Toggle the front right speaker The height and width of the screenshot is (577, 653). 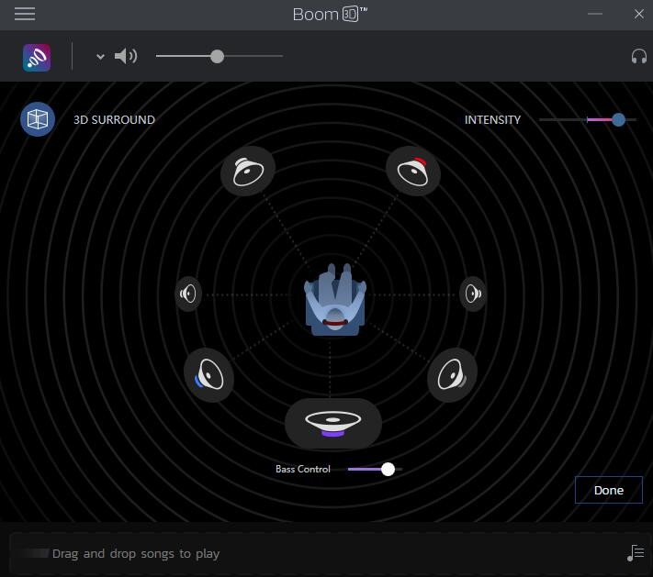click(413, 171)
